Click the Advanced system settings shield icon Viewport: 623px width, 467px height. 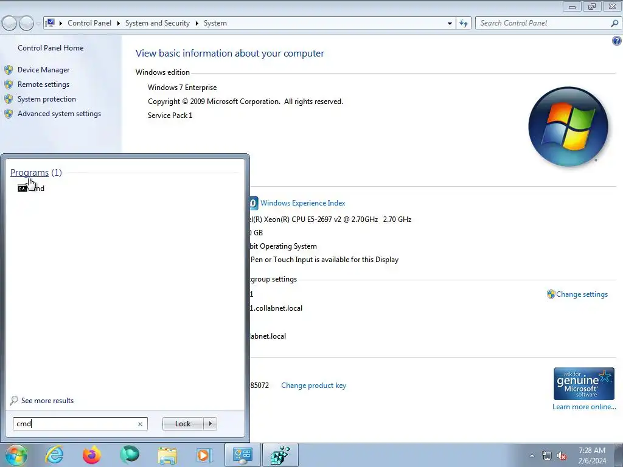coord(9,114)
